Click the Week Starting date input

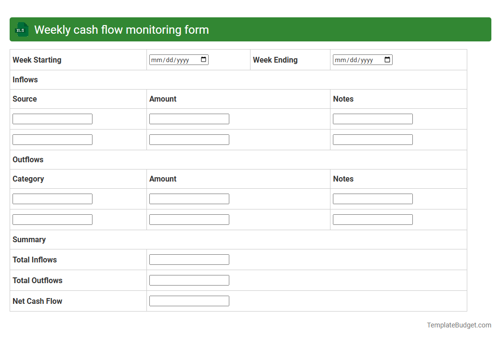(173, 59)
